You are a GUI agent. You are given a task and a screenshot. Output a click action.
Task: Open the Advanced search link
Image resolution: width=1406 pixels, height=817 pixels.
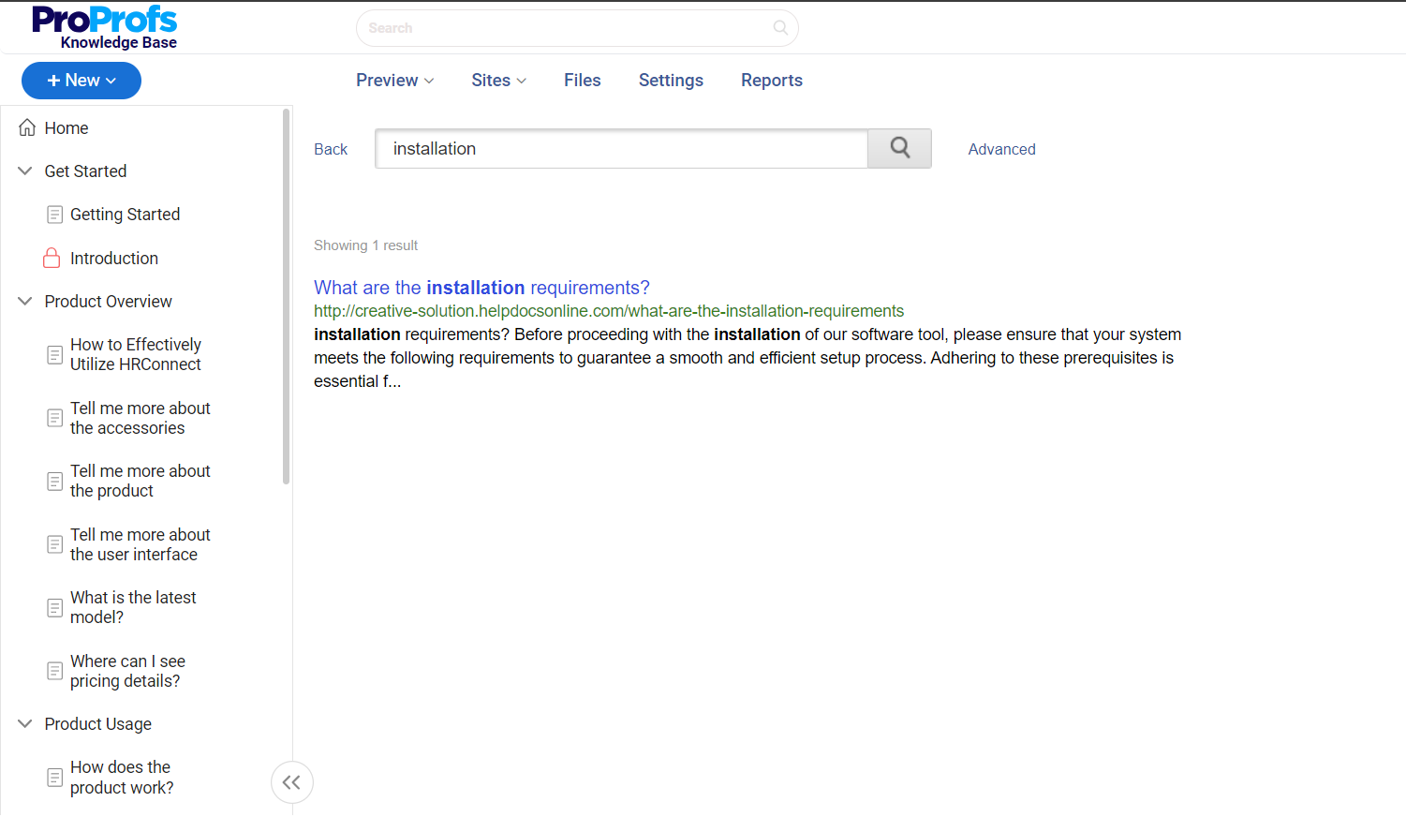1001,149
